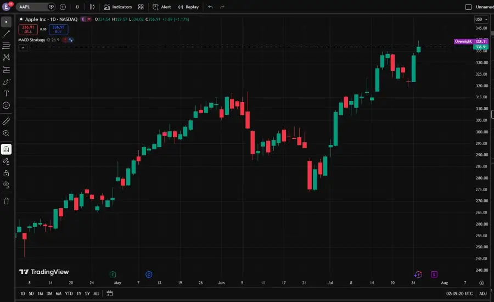Open the D timeframe interval selector
The image size is (494, 302).
(x=77, y=7)
